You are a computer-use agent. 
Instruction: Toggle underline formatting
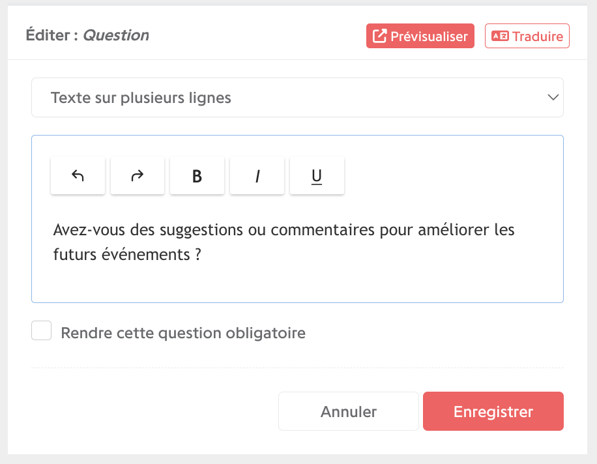click(317, 175)
